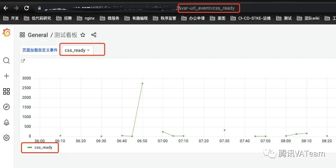Expand the css_ready variable dropdown
Image resolution: width=336 pixels, height=168 pixels.
click(x=77, y=50)
